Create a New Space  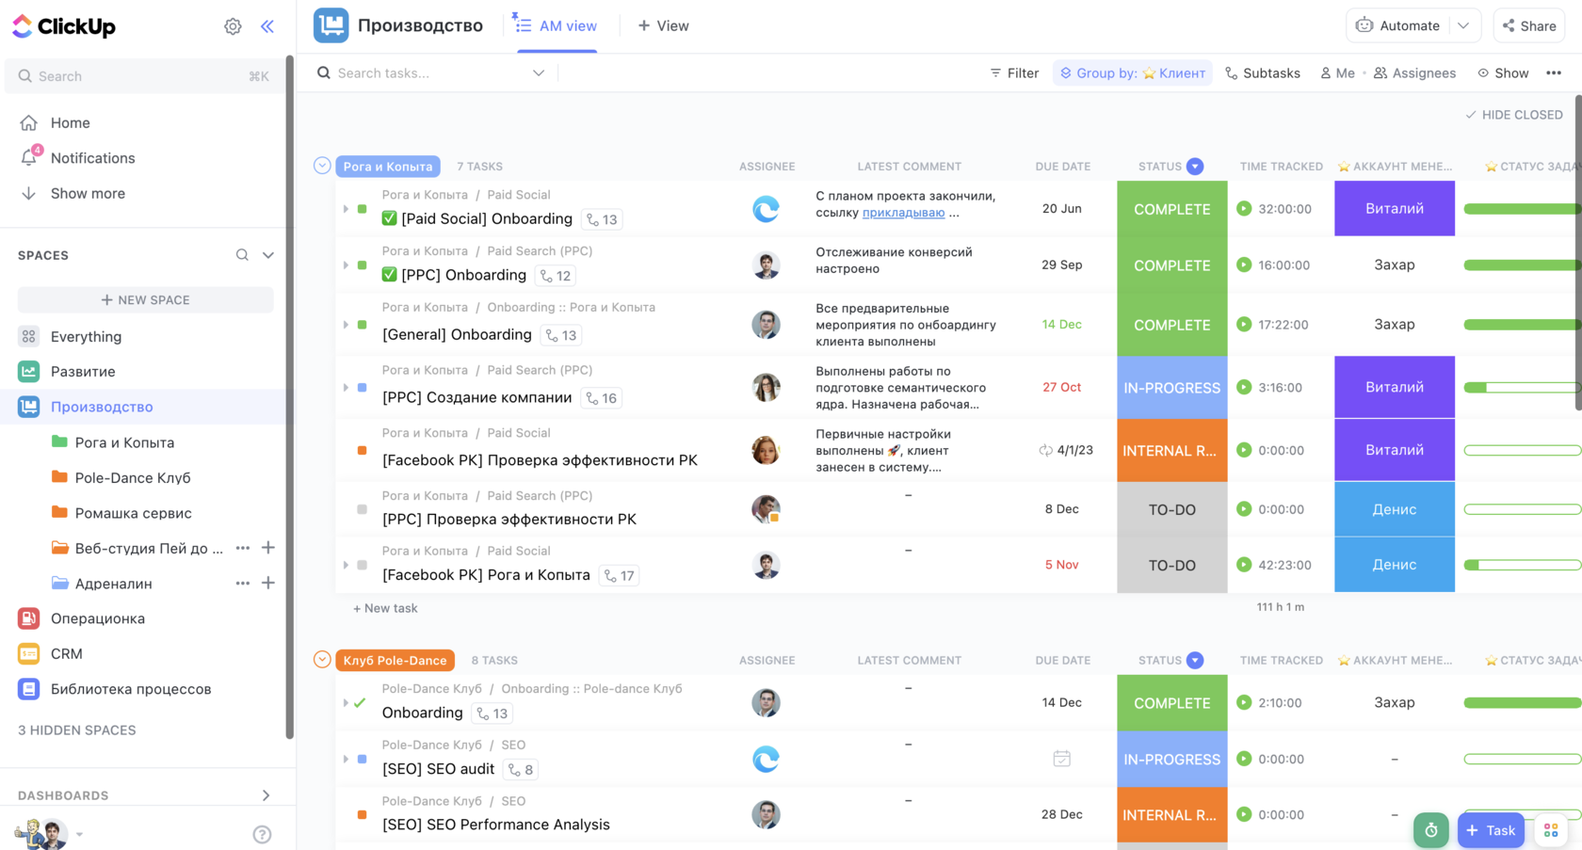[x=146, y=299]
